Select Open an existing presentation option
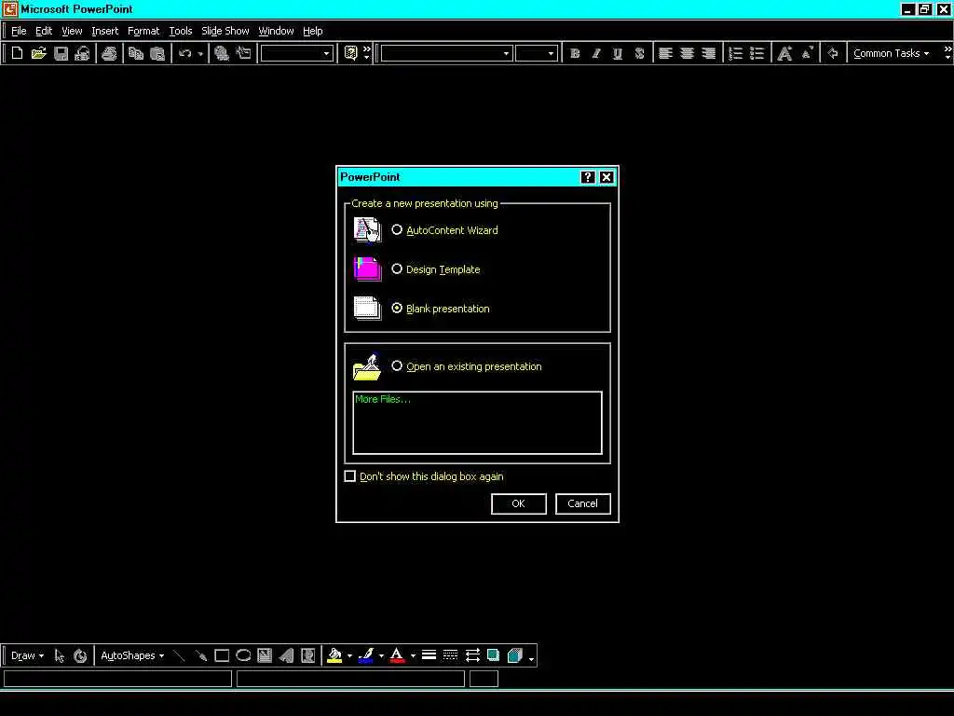 click(x=397, y=365)
